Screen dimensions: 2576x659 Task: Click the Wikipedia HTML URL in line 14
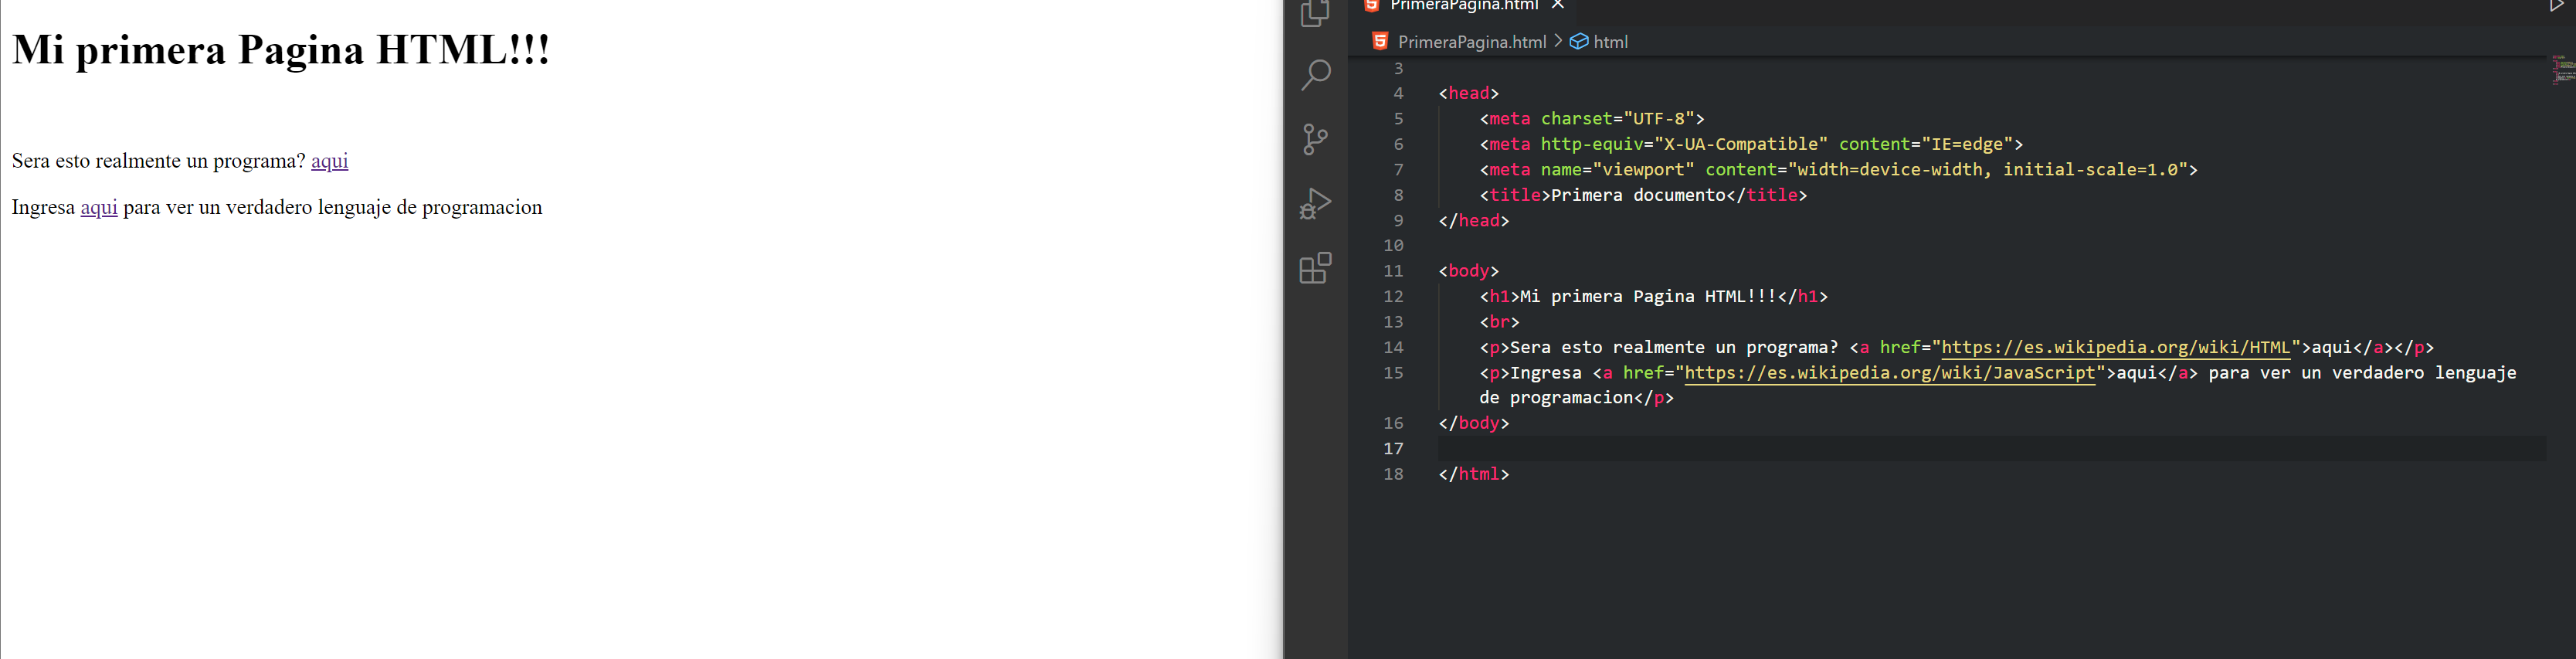pyautogui.click(x=2115, y=347)
